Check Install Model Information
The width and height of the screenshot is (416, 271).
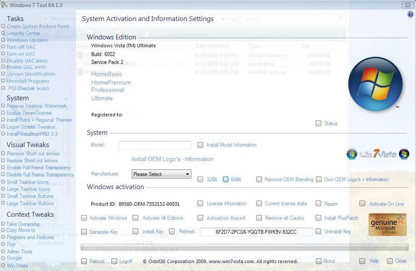pyautogui.click(x=200, y=145)
